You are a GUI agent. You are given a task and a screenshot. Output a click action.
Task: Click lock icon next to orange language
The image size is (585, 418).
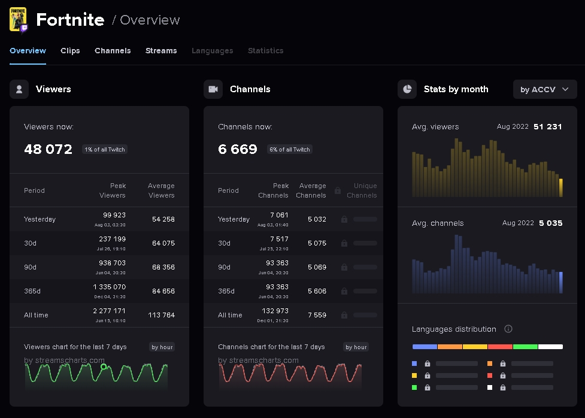click(x=503, y=364)
